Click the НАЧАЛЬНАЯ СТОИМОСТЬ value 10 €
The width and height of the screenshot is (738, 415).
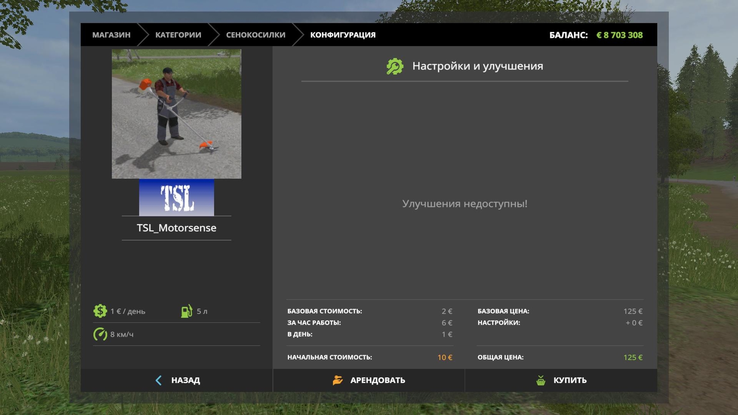[444, 357]
